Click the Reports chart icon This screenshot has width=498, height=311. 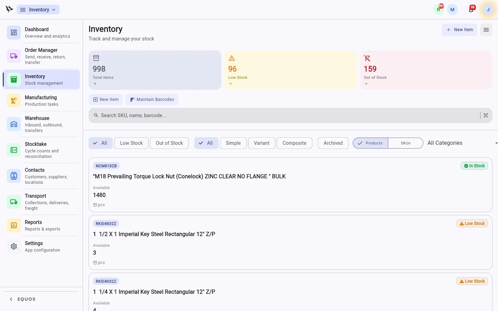14,225
